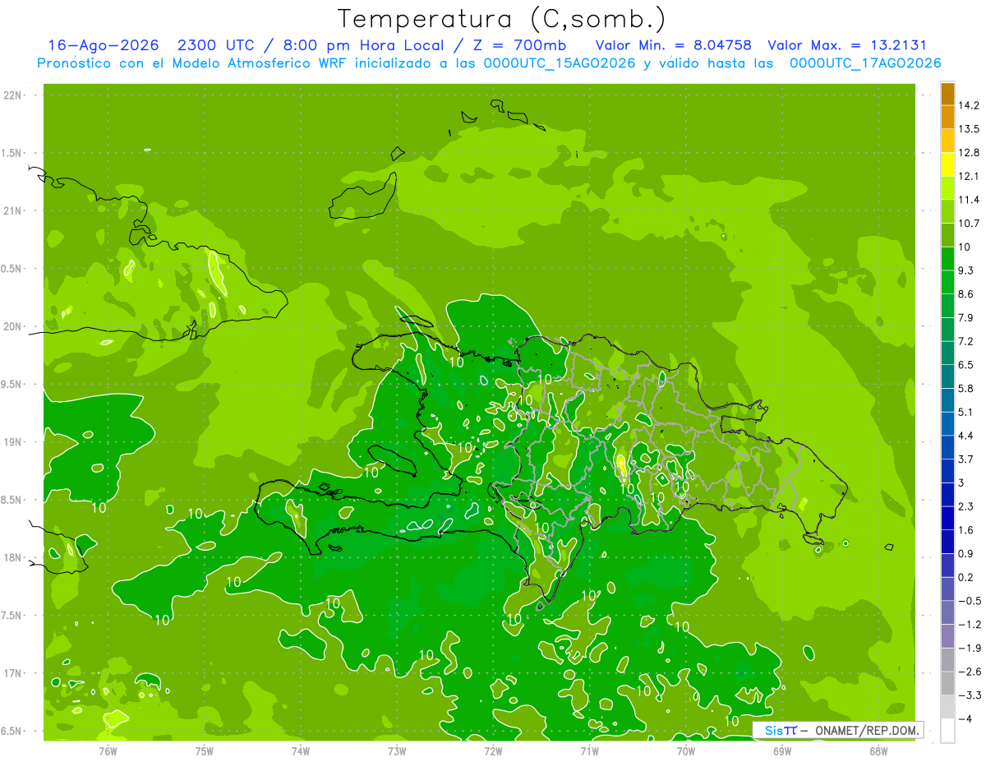
Task: Click the '13.5' colorbar label
Action: click(x=970, y=129)
